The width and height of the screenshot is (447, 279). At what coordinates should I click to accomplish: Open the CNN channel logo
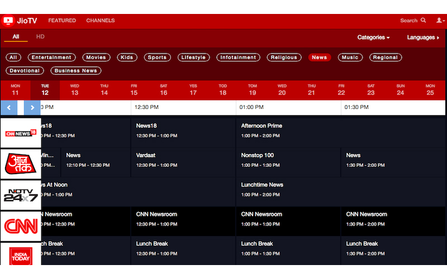21,226
